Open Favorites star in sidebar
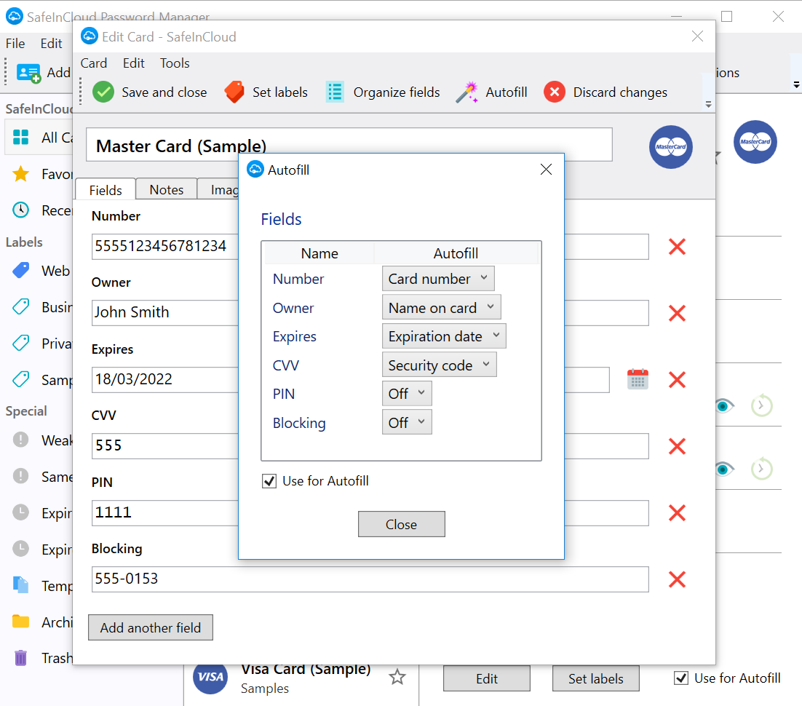Image resolution: width=802 pixels, height=706 pixels. tap(21, 174)
